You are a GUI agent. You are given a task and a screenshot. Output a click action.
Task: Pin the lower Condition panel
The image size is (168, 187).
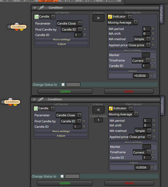tap(40, 99)
